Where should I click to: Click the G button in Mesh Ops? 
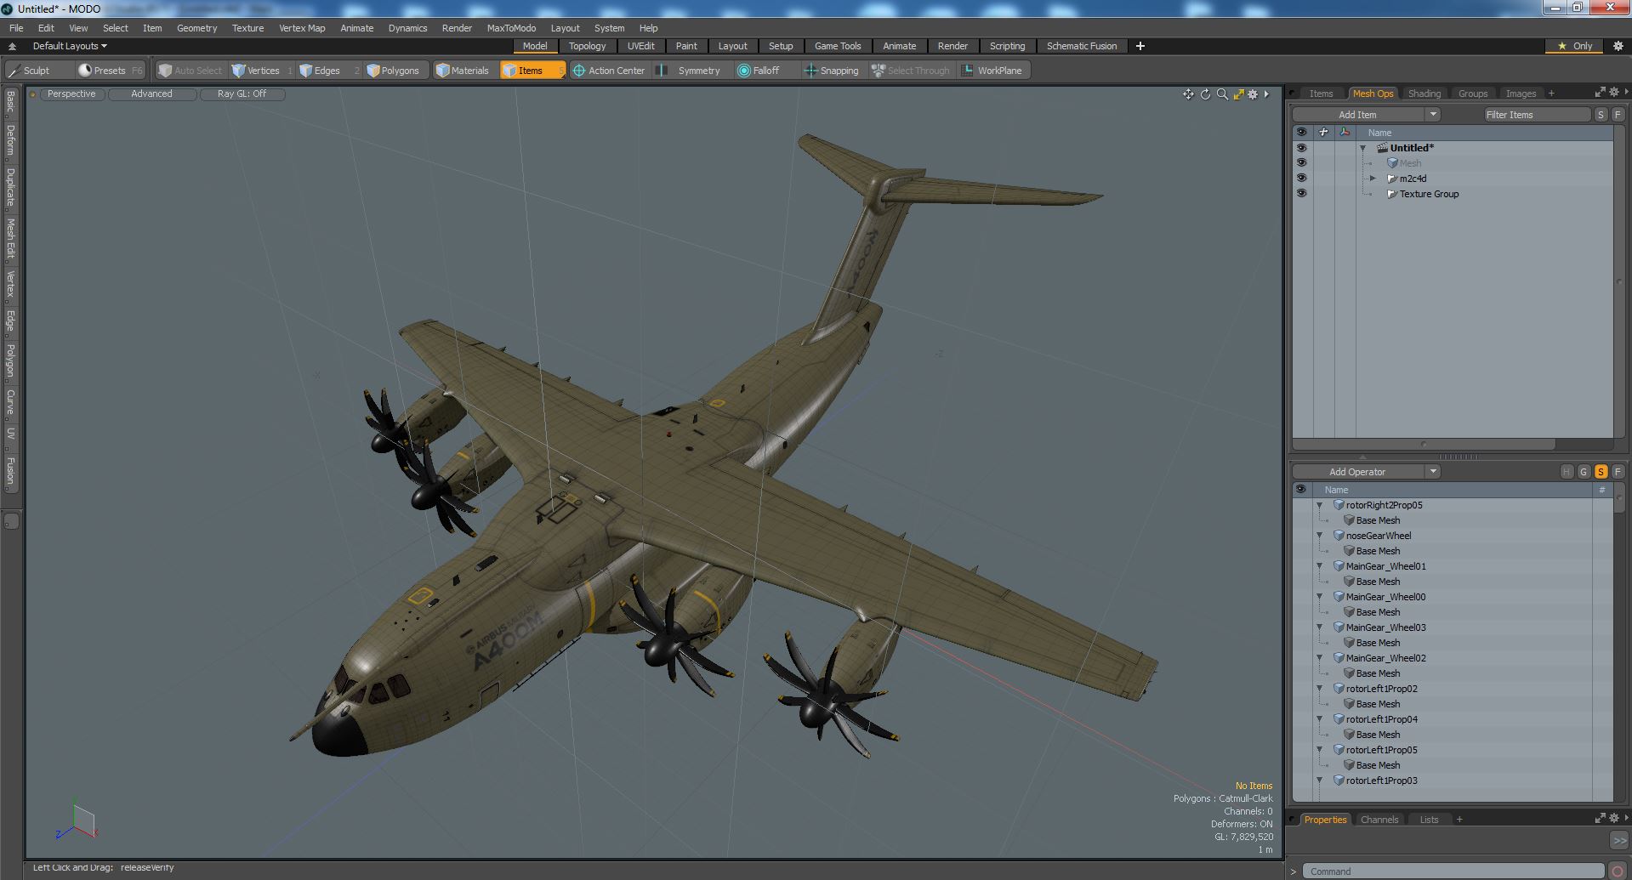pyautogui.click(x=1584, y=472)
